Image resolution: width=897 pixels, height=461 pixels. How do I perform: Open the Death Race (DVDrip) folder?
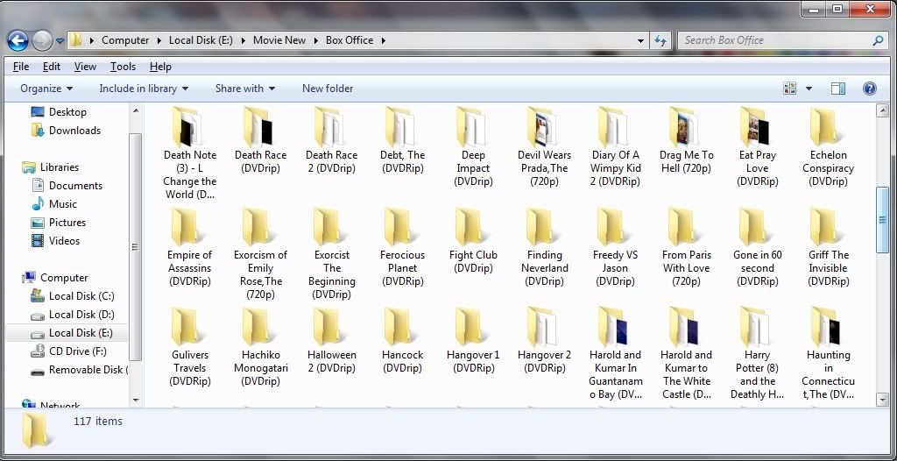click(x=260, y=141)
